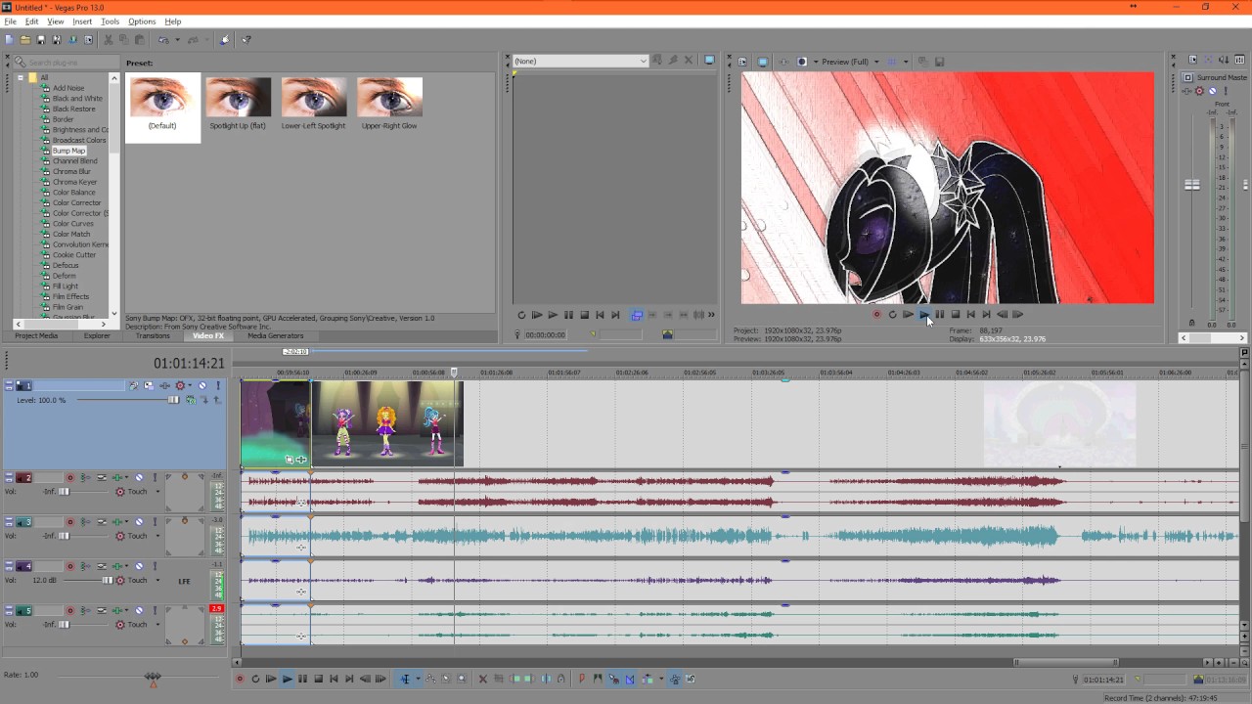Click the Search plug-ins field
1252x704 pixels.
pyautogui.click(x=67, y=62)
